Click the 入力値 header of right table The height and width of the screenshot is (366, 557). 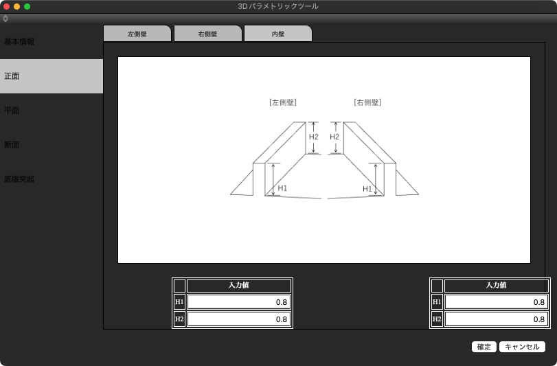coord(496,286)
